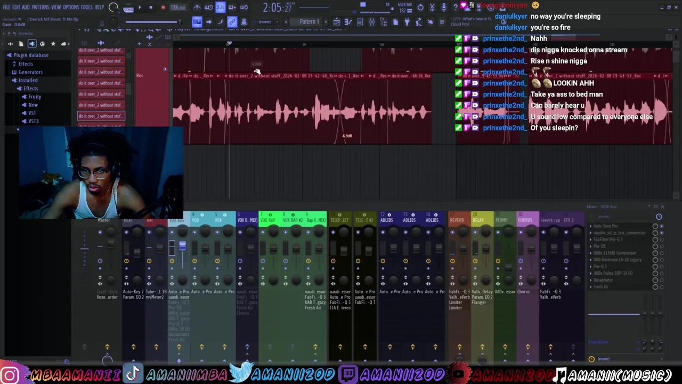The width and height of the screenshot is (682, 384).
Task: Toggle the UADx Pultec EQP-1A EQ slot
Action: pos(662,273)
